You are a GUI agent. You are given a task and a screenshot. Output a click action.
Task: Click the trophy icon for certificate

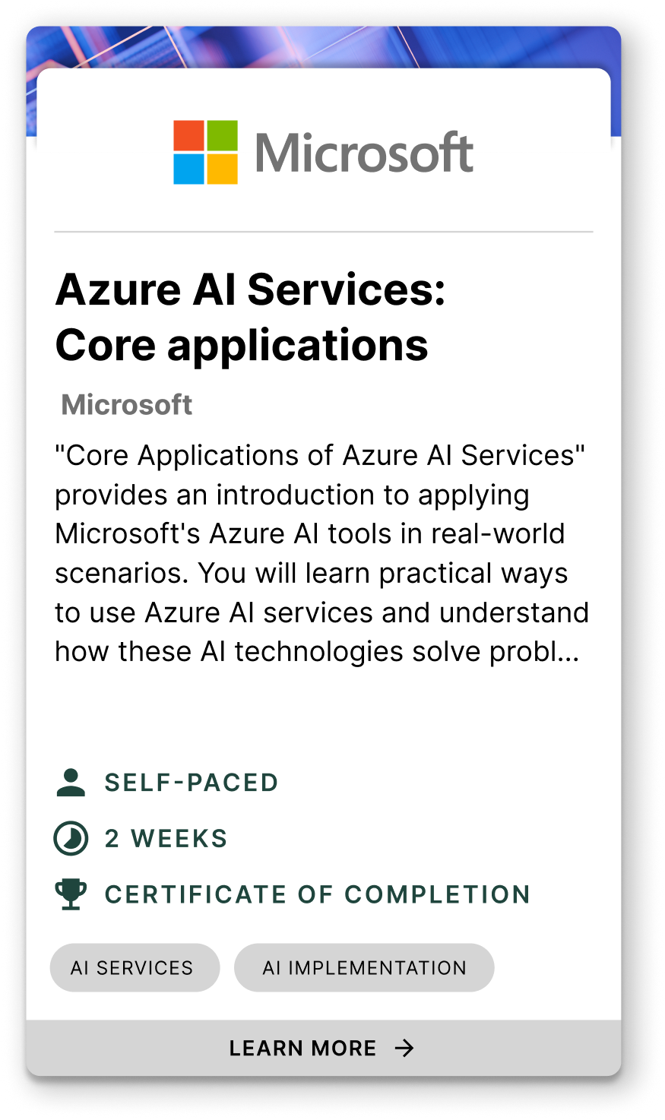71,894
